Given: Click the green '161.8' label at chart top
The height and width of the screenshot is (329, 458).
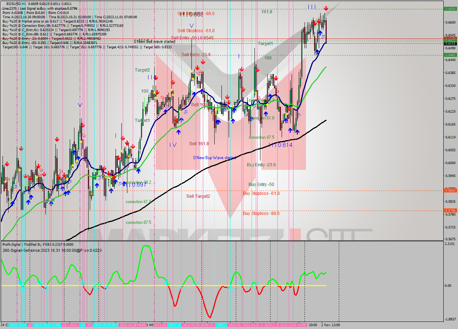Looking at the screenshot, I should pyautogui.click(x=267, y=12).
